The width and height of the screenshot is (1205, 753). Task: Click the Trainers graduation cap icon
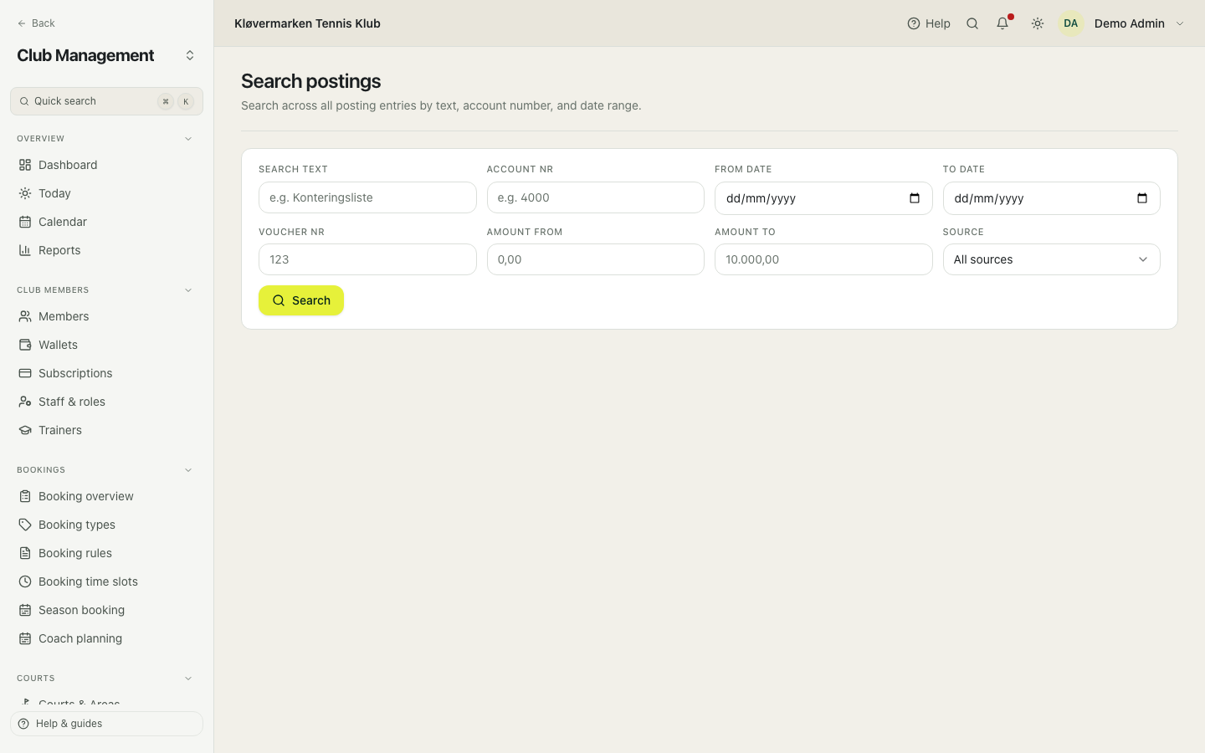coord(25,430)
